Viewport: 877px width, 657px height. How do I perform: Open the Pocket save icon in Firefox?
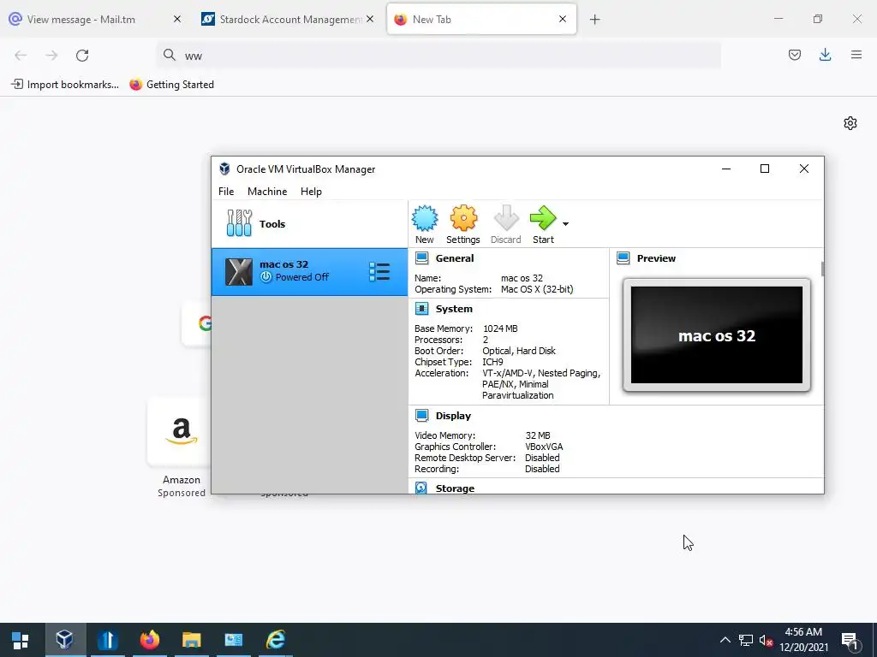point(794,55)
